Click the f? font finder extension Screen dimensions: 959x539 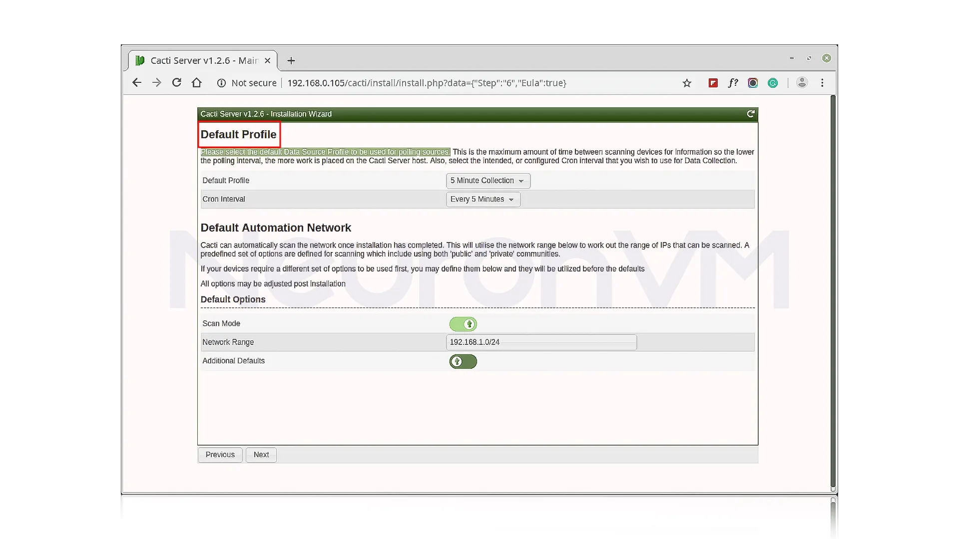tap(733, 83)
